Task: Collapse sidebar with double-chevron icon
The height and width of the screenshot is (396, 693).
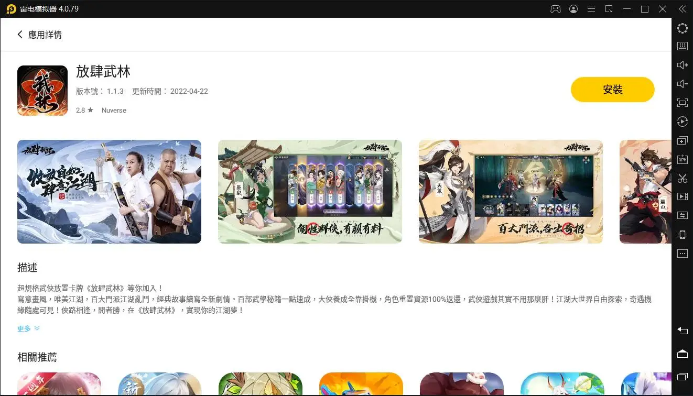Action: click(x=682, y=9)
